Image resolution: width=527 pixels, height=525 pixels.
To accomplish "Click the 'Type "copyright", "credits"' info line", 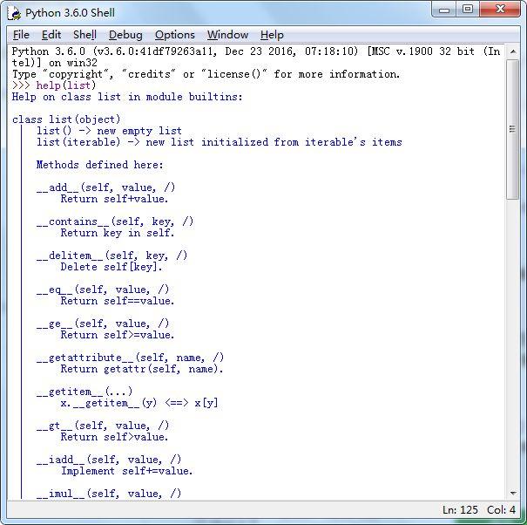I will tap(206, 74).
